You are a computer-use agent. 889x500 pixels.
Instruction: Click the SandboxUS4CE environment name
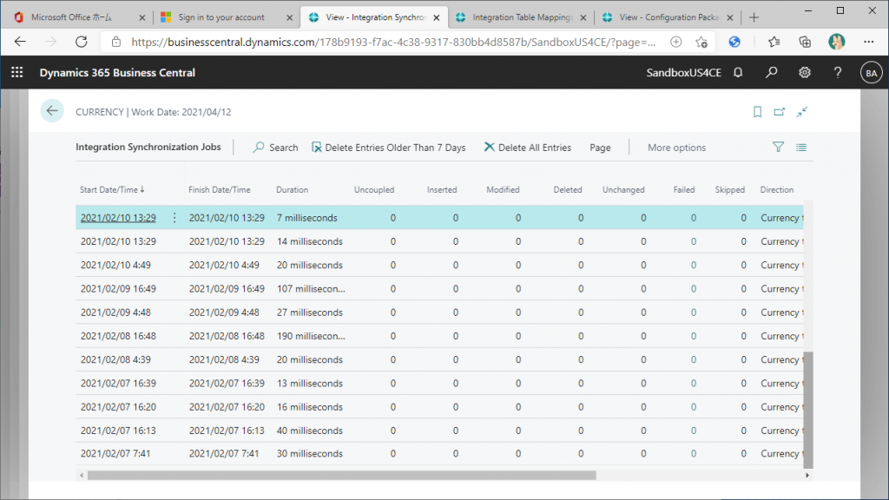tap(684, 73)
